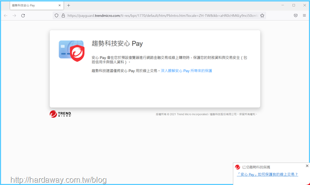Click the Trend Micro logo in the footer
Screen dimensions: 310x185
click(61, 114)
